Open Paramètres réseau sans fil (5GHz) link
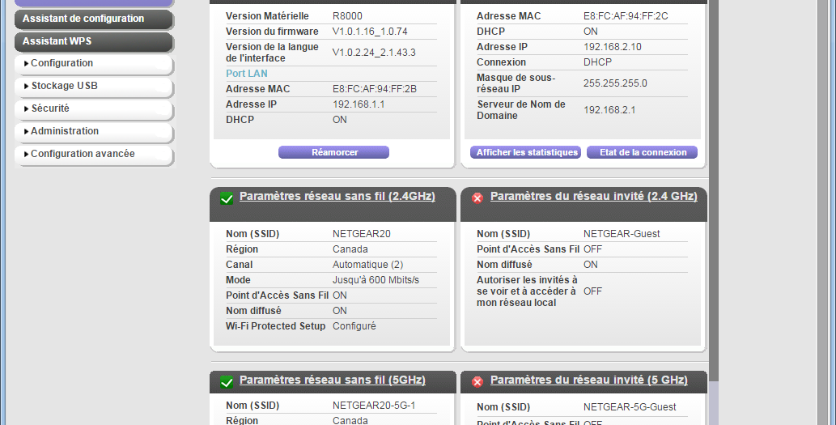 tap(332, 380)
